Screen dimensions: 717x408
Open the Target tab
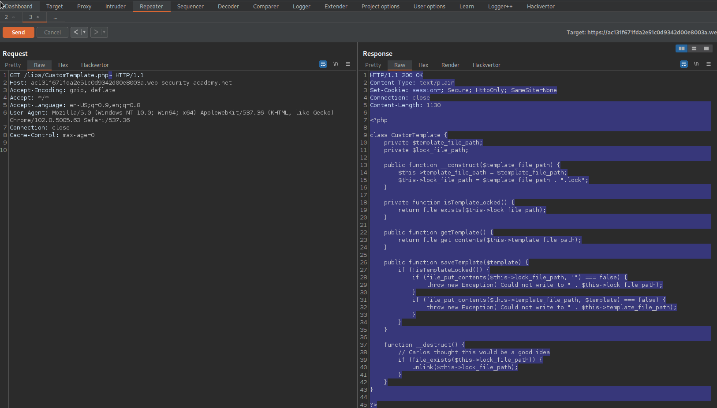tap(55, 6)
